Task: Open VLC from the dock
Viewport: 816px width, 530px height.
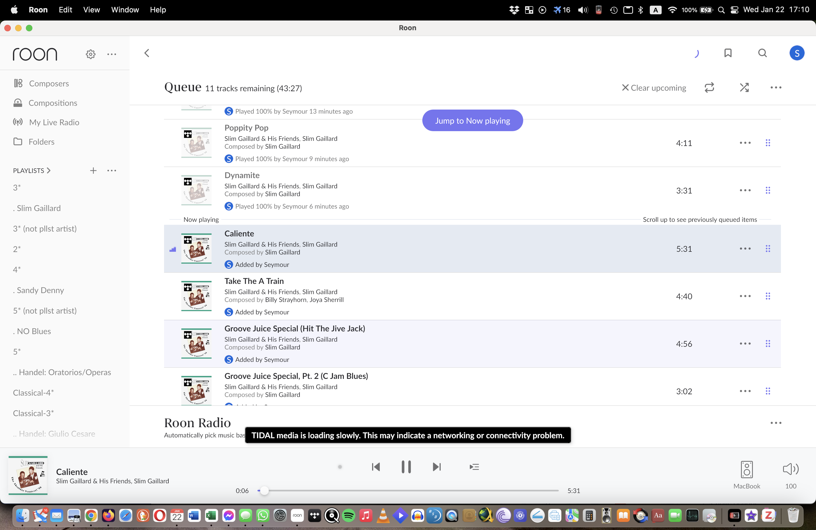Action: [383, 515]
